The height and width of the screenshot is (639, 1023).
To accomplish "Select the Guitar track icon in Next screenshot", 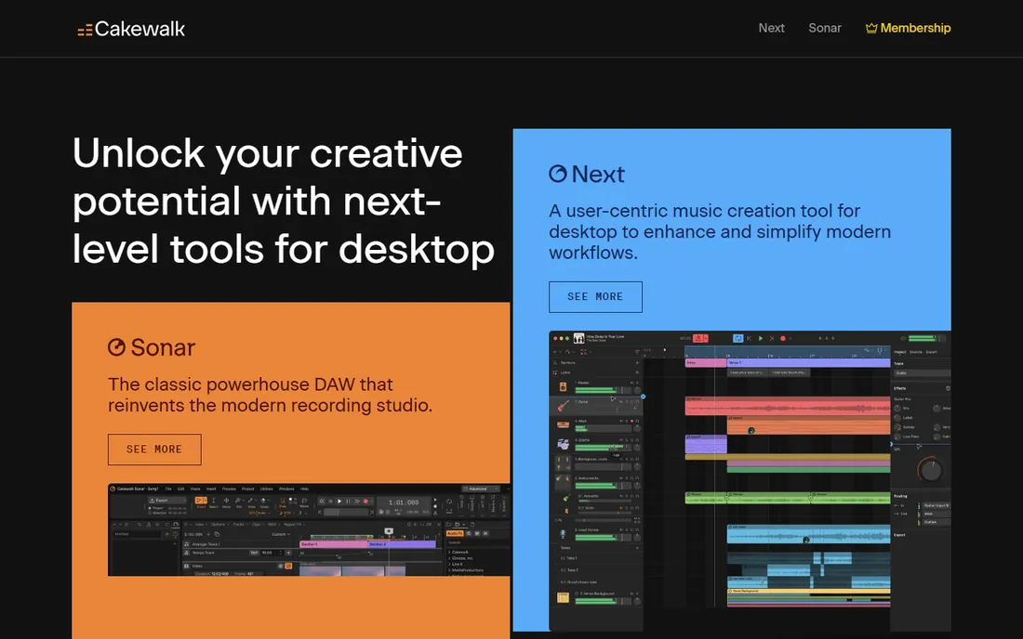I will click(x=563, y=407).
